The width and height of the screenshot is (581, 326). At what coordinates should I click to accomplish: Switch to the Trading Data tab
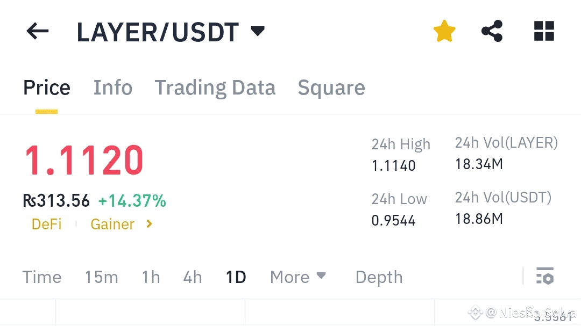pyautogui.click(x=215, y=88)
